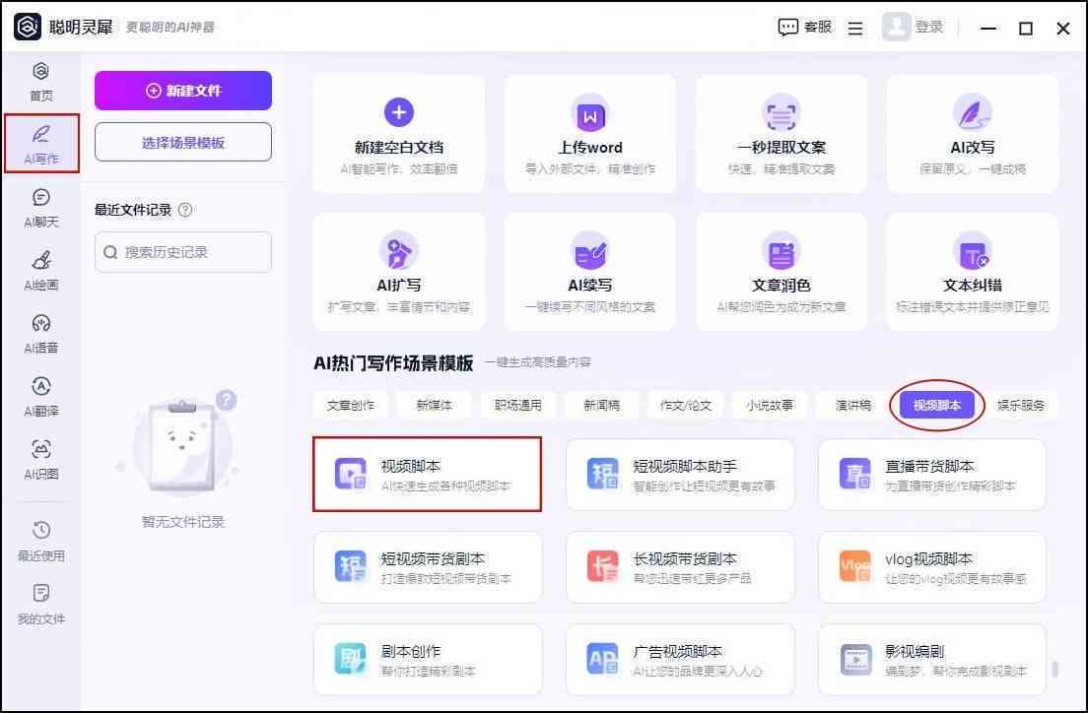1088x713 pixels.
Task: Click the AI热门写作场景模板 heading
Action: coord(393,362)
